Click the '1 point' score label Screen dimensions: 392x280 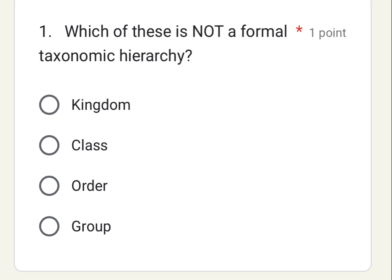coord(327,33)
